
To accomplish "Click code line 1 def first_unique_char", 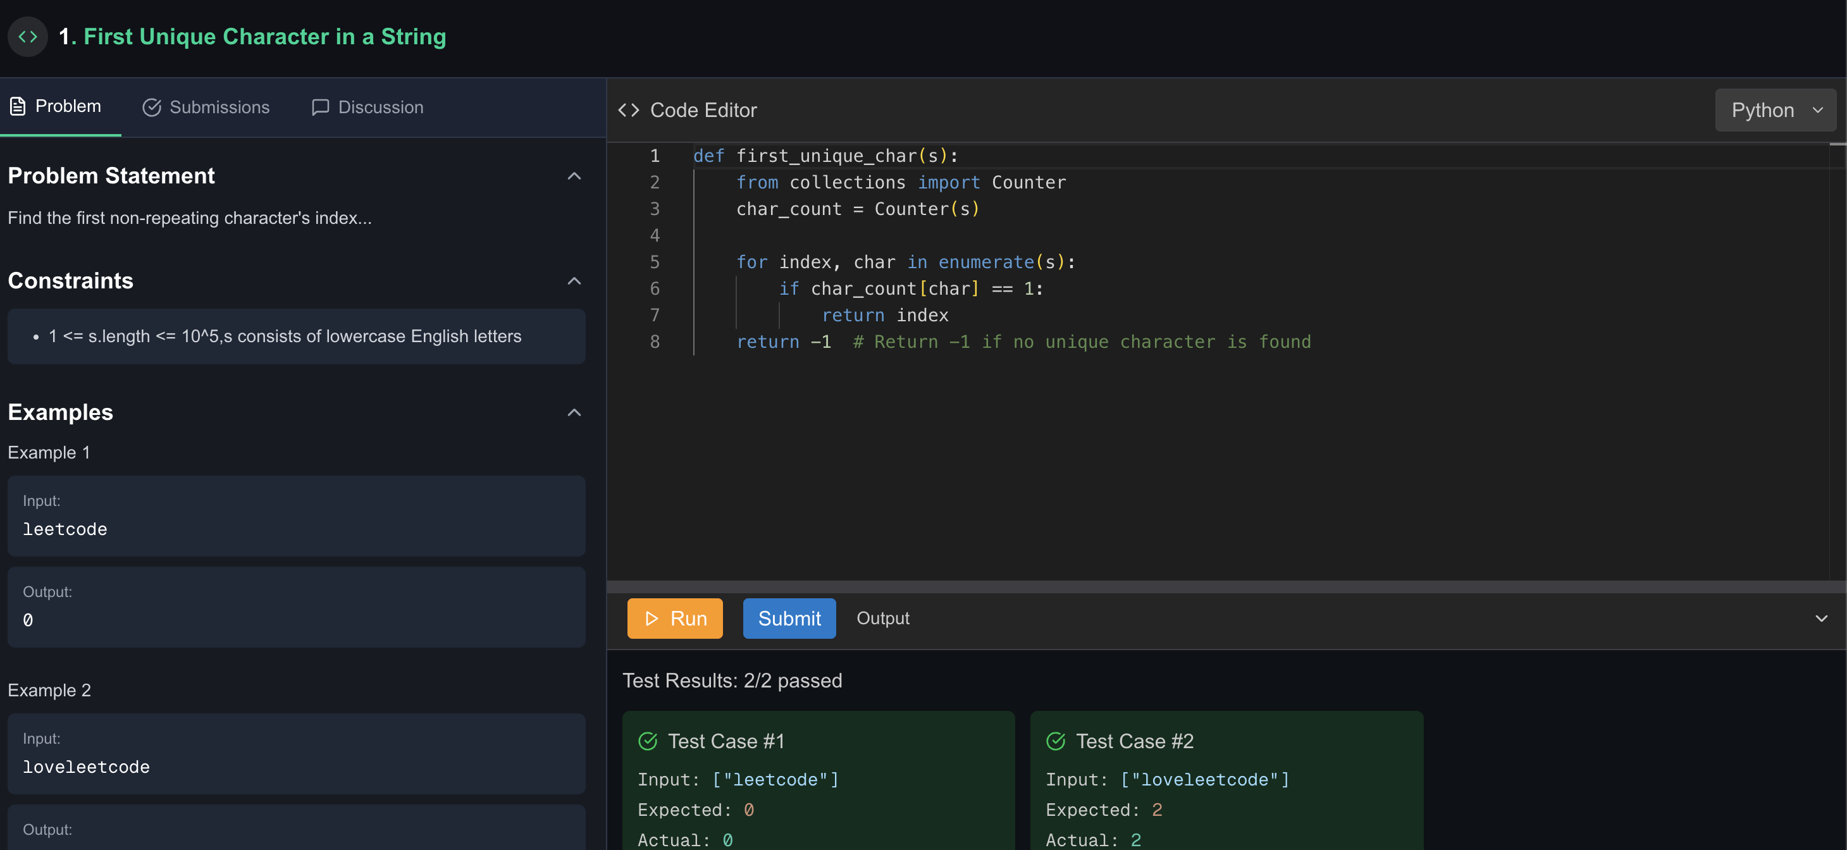I will 825,156.
